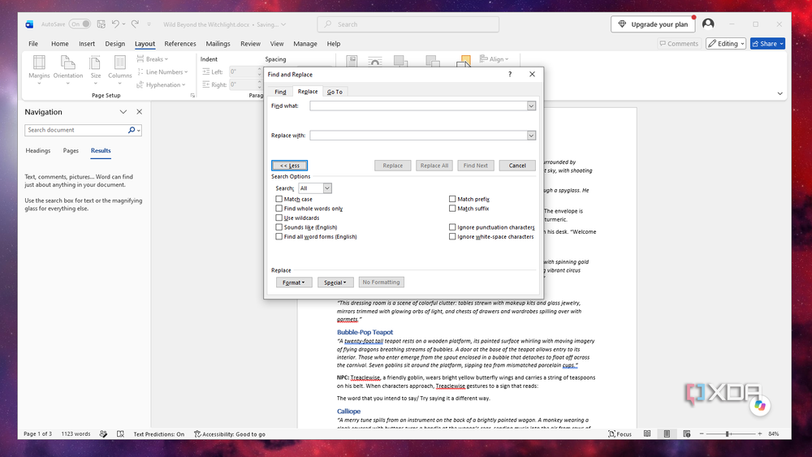Screen dimensions: 812x457
Task: Open the Wrap Text ribbon icon
Action: pyautogui.click(x=375, y=62)
